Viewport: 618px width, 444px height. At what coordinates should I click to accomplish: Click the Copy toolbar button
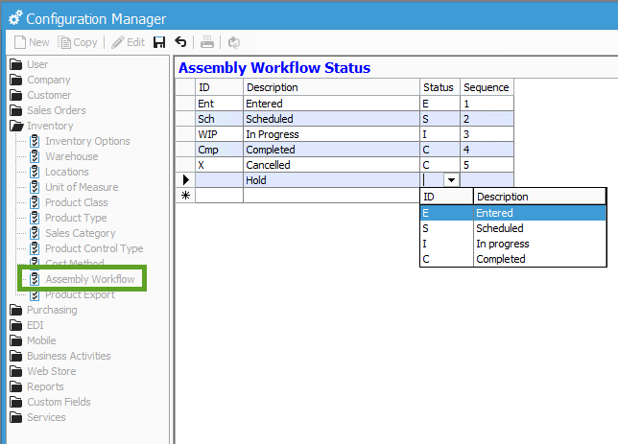point(78,42)
